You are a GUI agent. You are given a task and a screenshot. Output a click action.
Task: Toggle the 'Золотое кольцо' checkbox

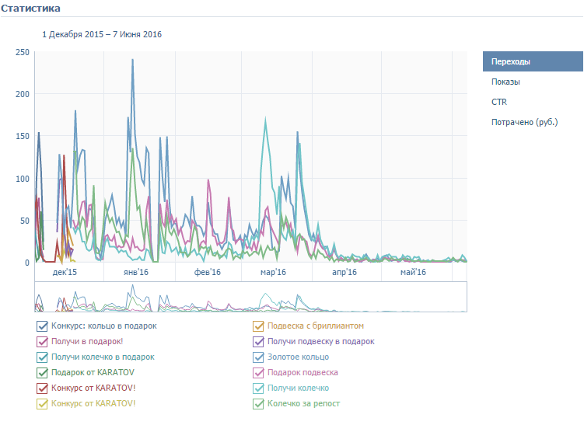(258, 357)
